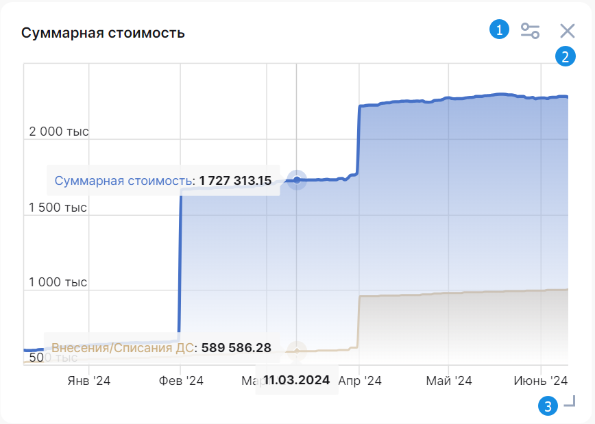Close the Суммарная стоимость widget
Screen dimensions: 595x424
pyautogui.click(x=568, y=31)
